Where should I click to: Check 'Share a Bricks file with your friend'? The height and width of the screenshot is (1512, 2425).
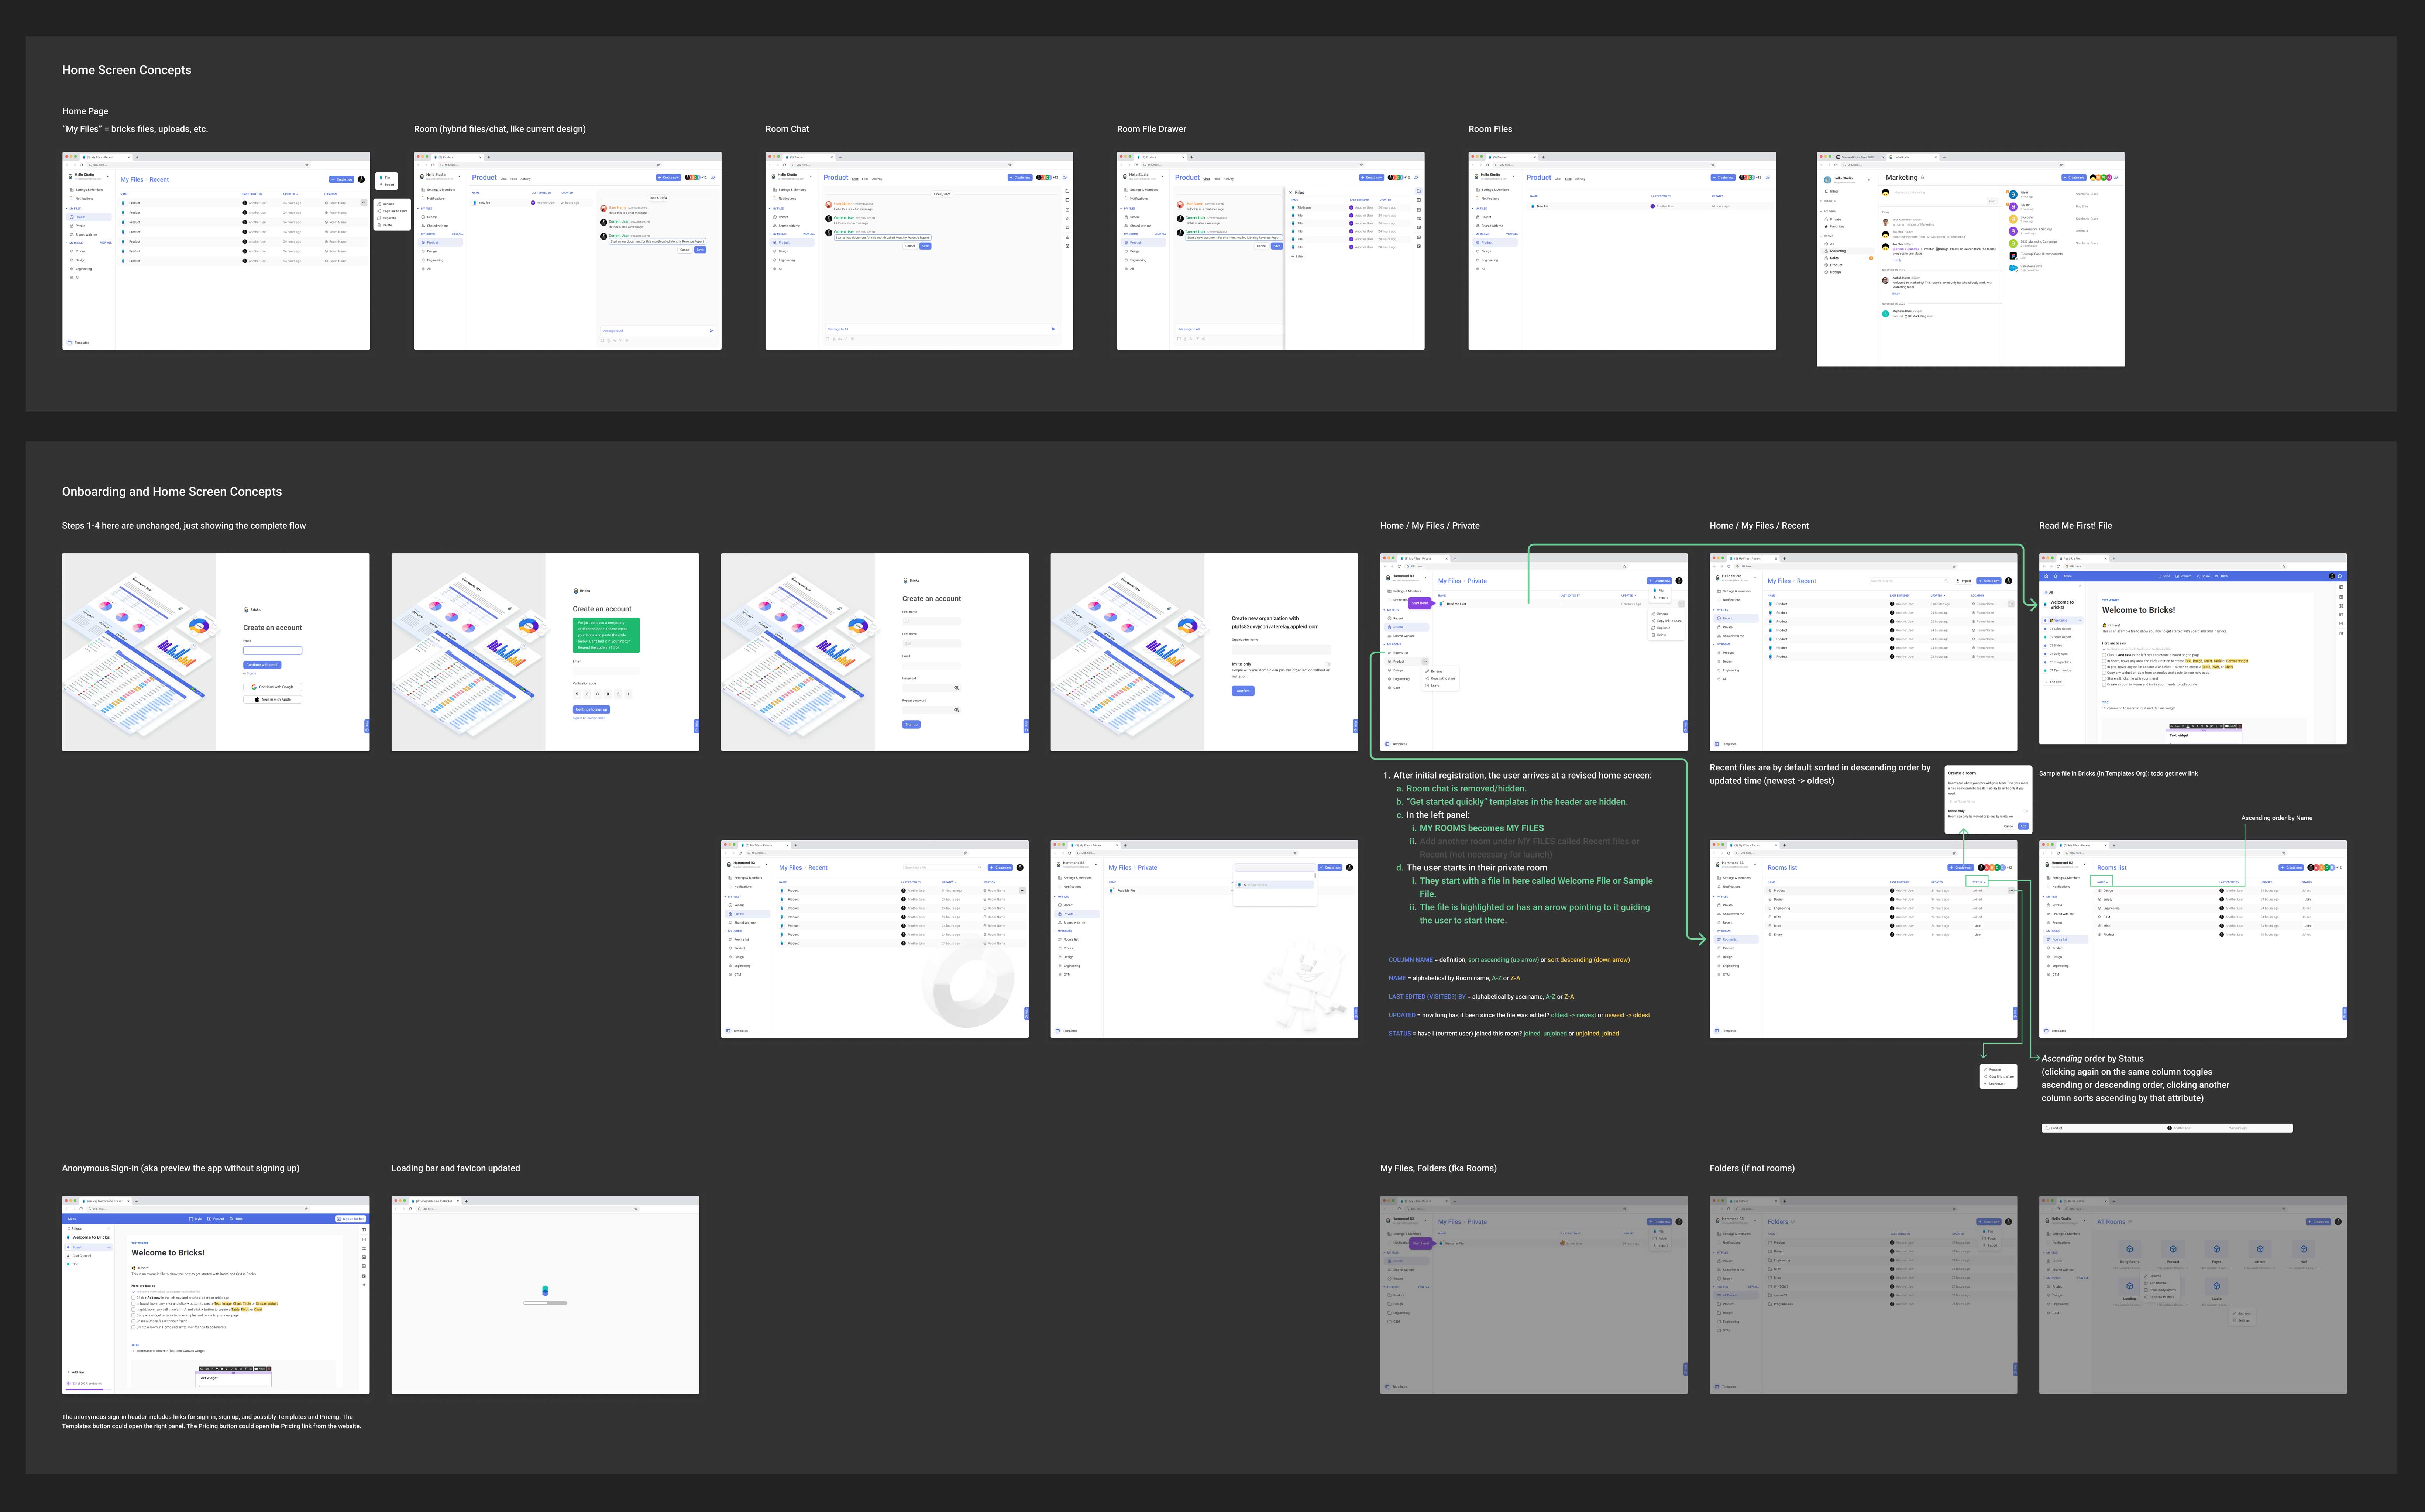(2104, 679)
